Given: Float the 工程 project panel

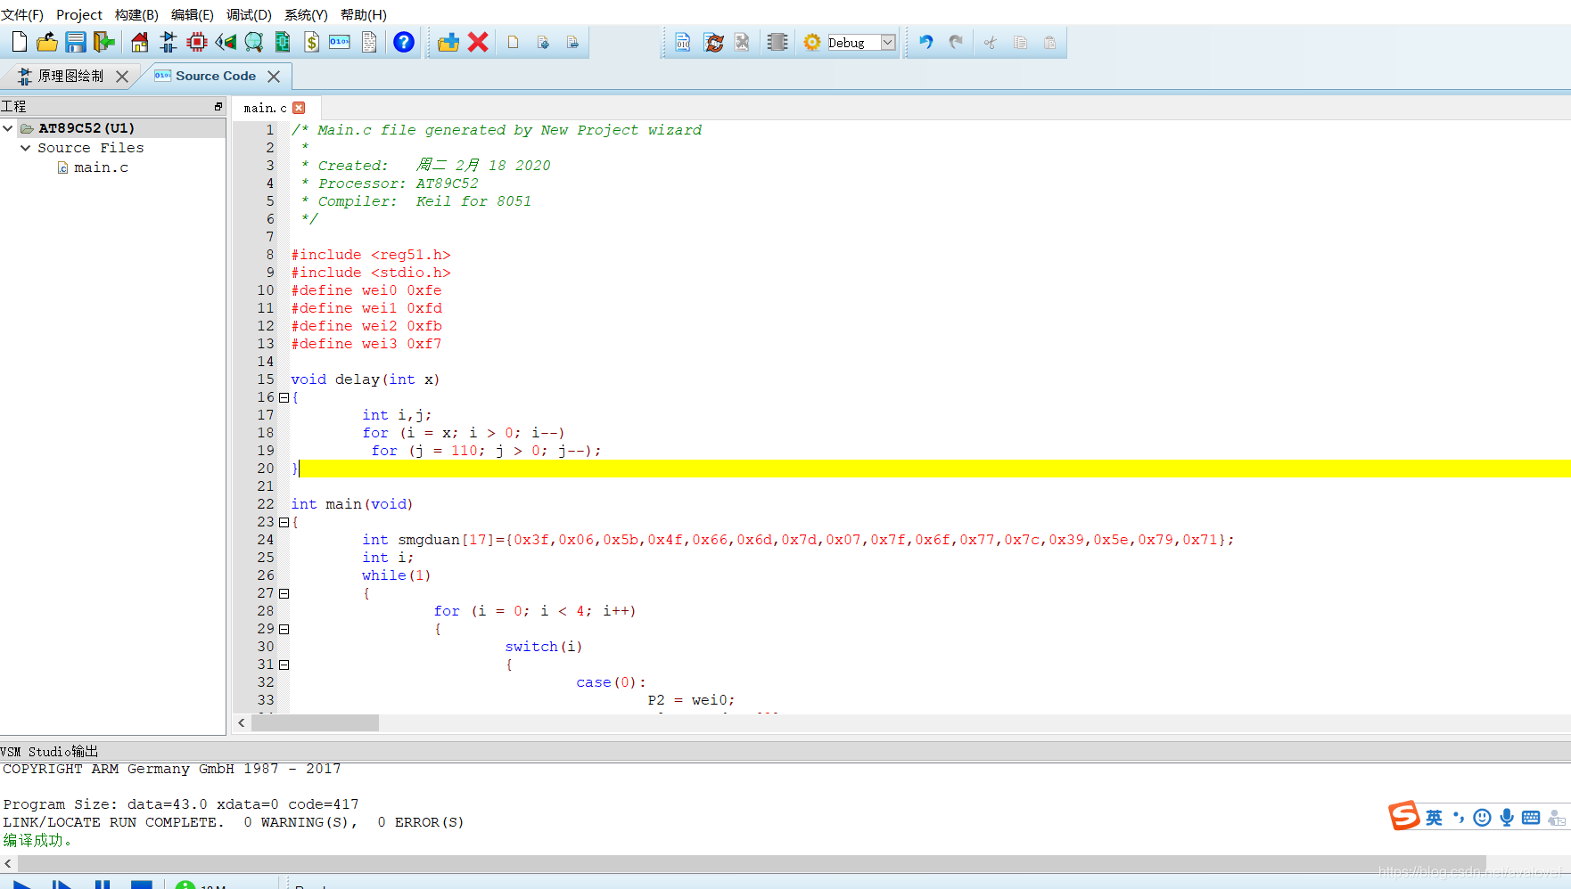Looking at the screenshot, I should 218,107.
